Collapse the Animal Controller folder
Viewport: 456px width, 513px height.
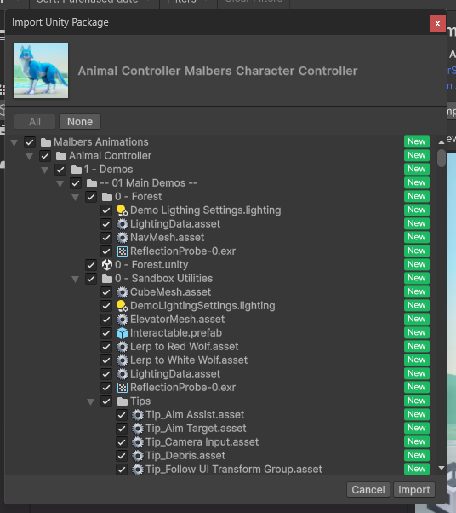tap(30, 157)
